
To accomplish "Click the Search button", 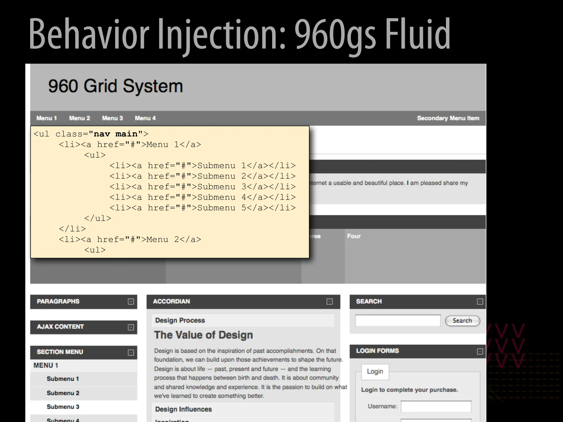I will point(462,321).
